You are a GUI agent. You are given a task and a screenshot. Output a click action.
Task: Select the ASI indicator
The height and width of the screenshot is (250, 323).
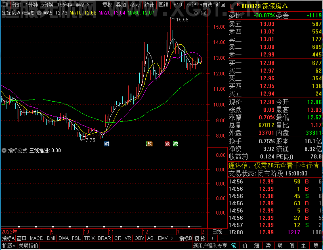point(151,238)
